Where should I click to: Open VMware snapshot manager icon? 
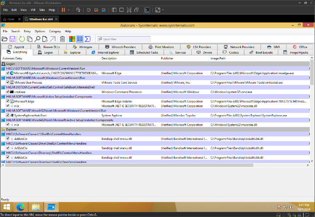point(104,10)
